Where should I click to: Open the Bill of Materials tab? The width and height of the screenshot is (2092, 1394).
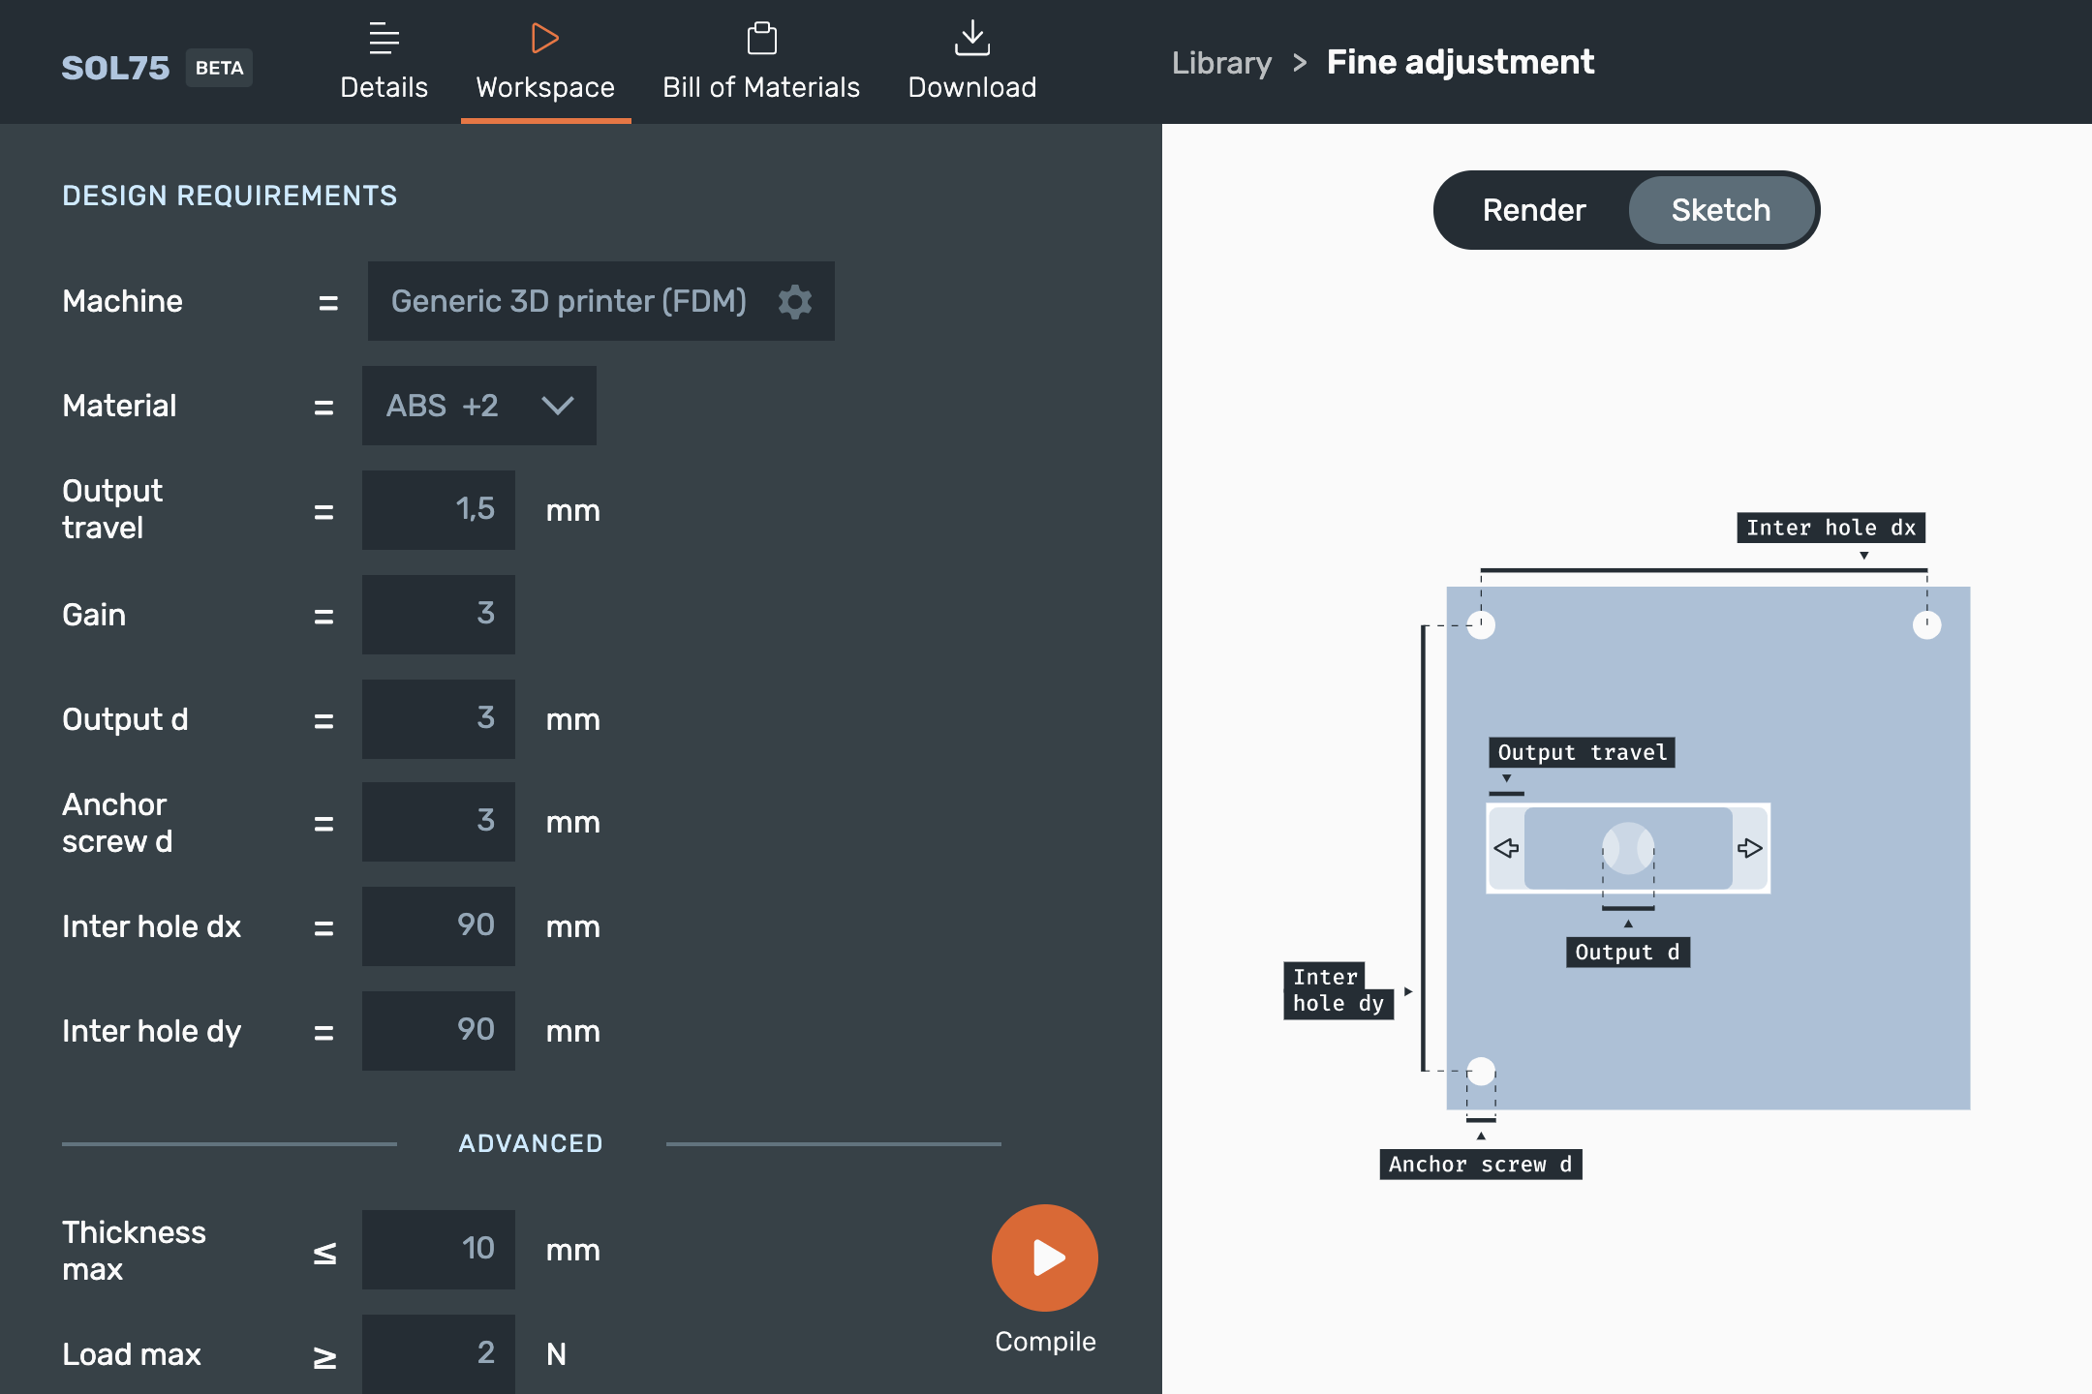pyautogui.click(x=761, y=87)
